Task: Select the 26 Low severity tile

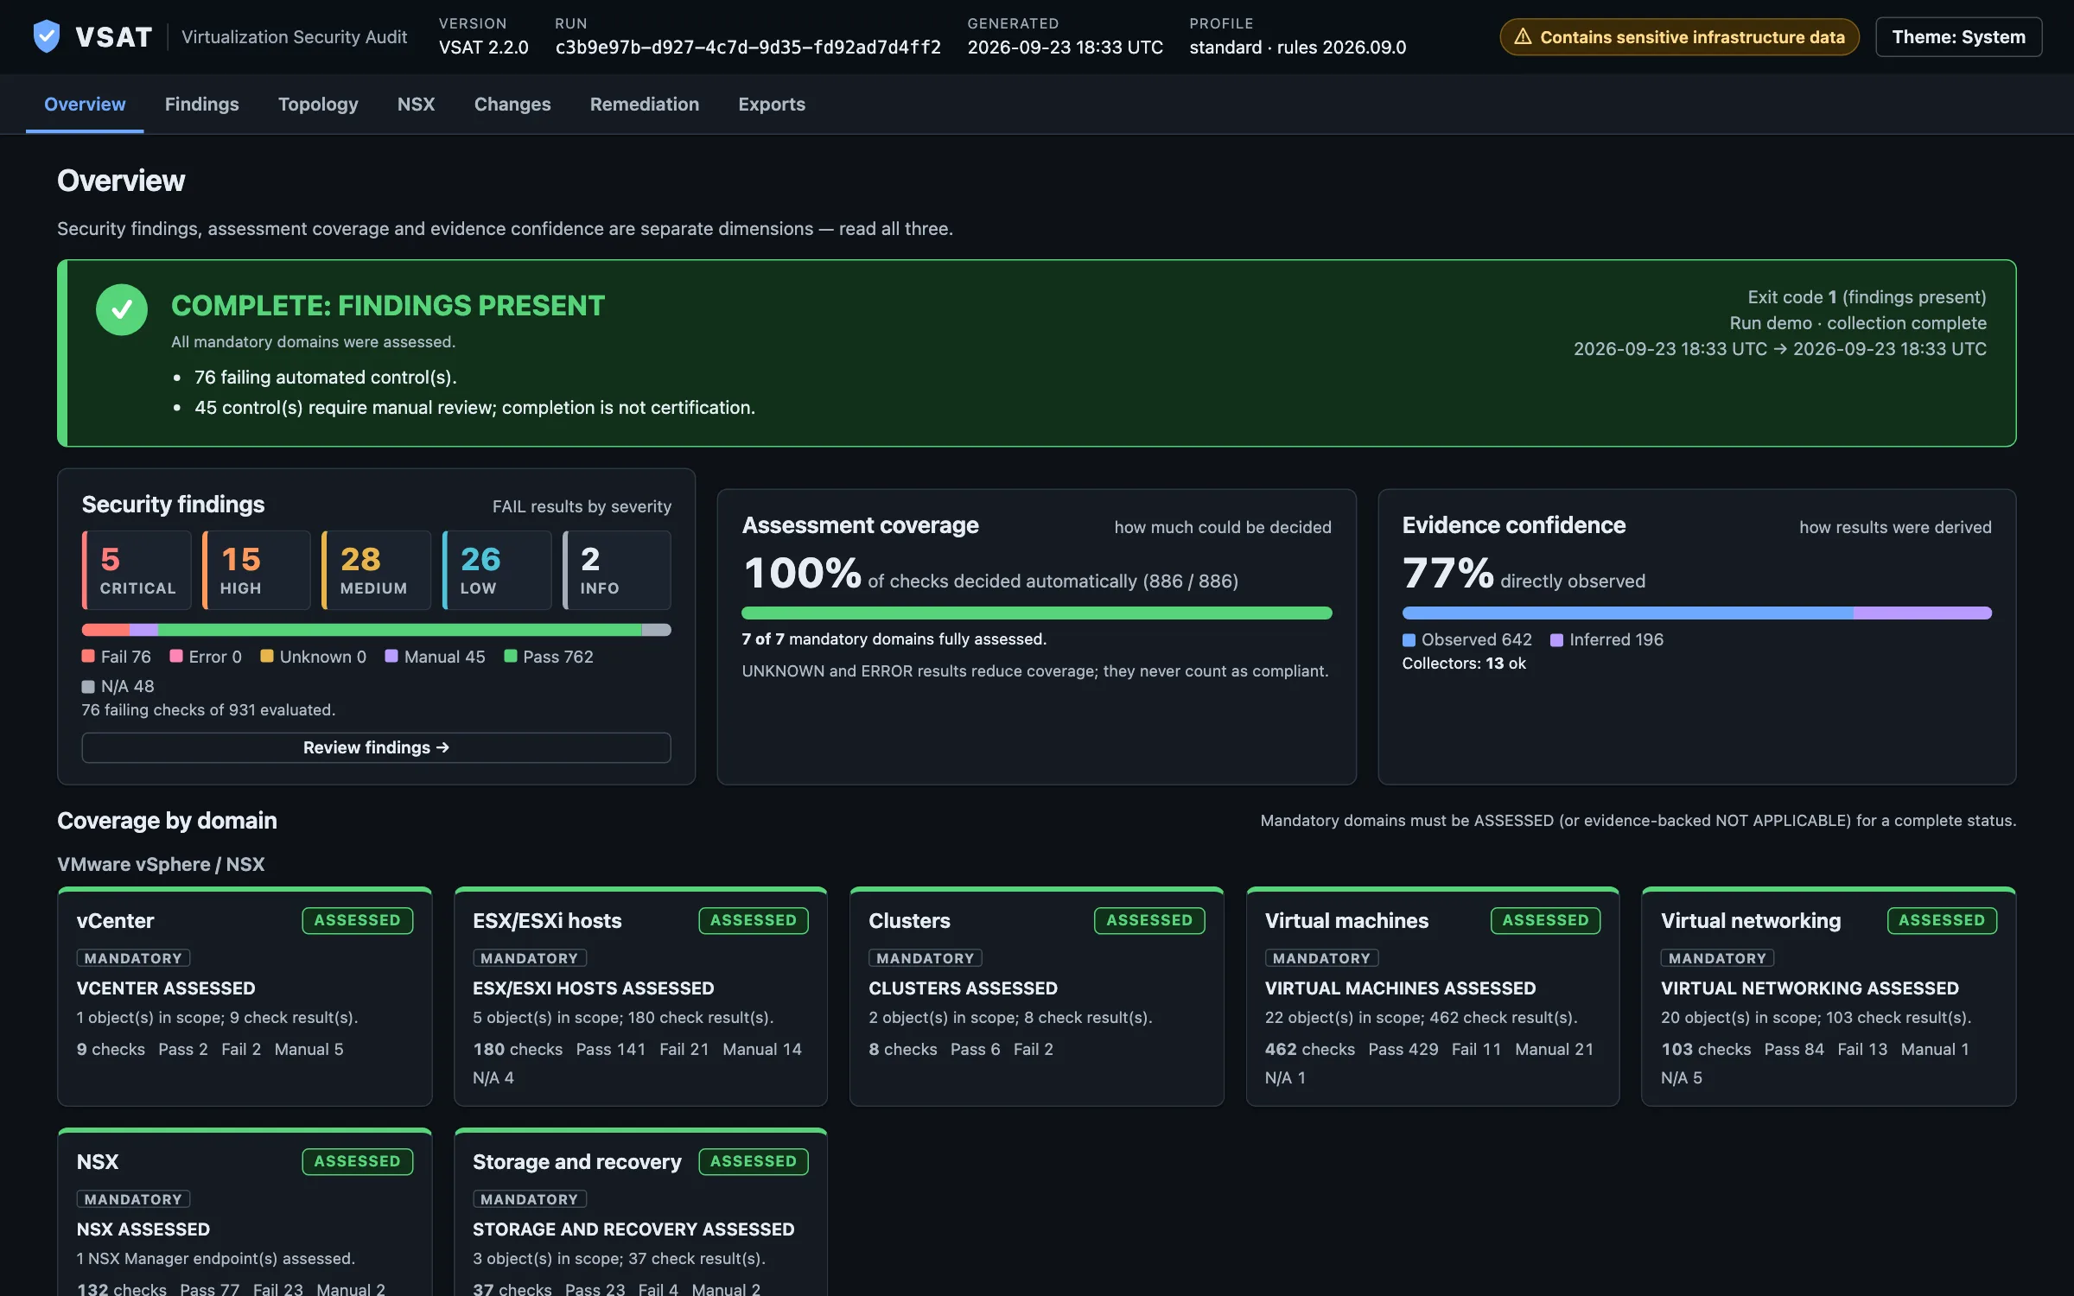Action: click(497, 570)
